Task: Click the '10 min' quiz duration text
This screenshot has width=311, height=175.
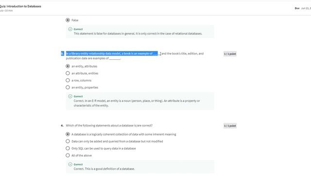Action: [x=9, y=11]
